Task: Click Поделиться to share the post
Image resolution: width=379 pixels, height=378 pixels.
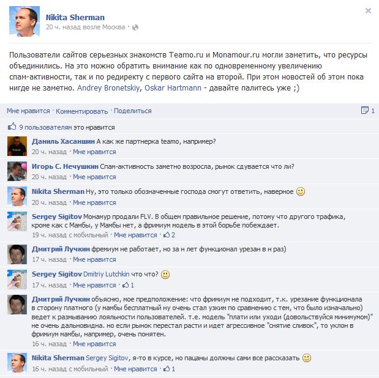Action: click(x=133, y=111)
